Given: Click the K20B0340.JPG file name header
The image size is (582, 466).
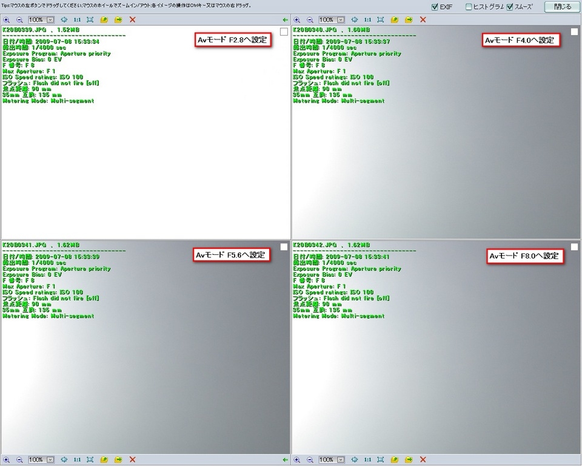Looking at the screenshot, I should 332,30.
